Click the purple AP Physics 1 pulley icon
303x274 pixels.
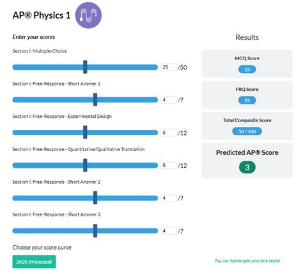click(88, 15)
